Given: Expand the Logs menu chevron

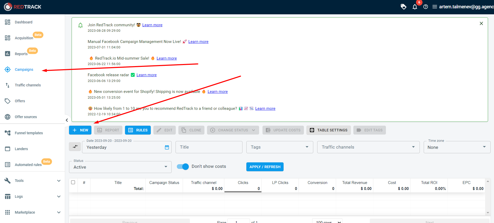Looking at the screenshot, I should click(59, 196).
